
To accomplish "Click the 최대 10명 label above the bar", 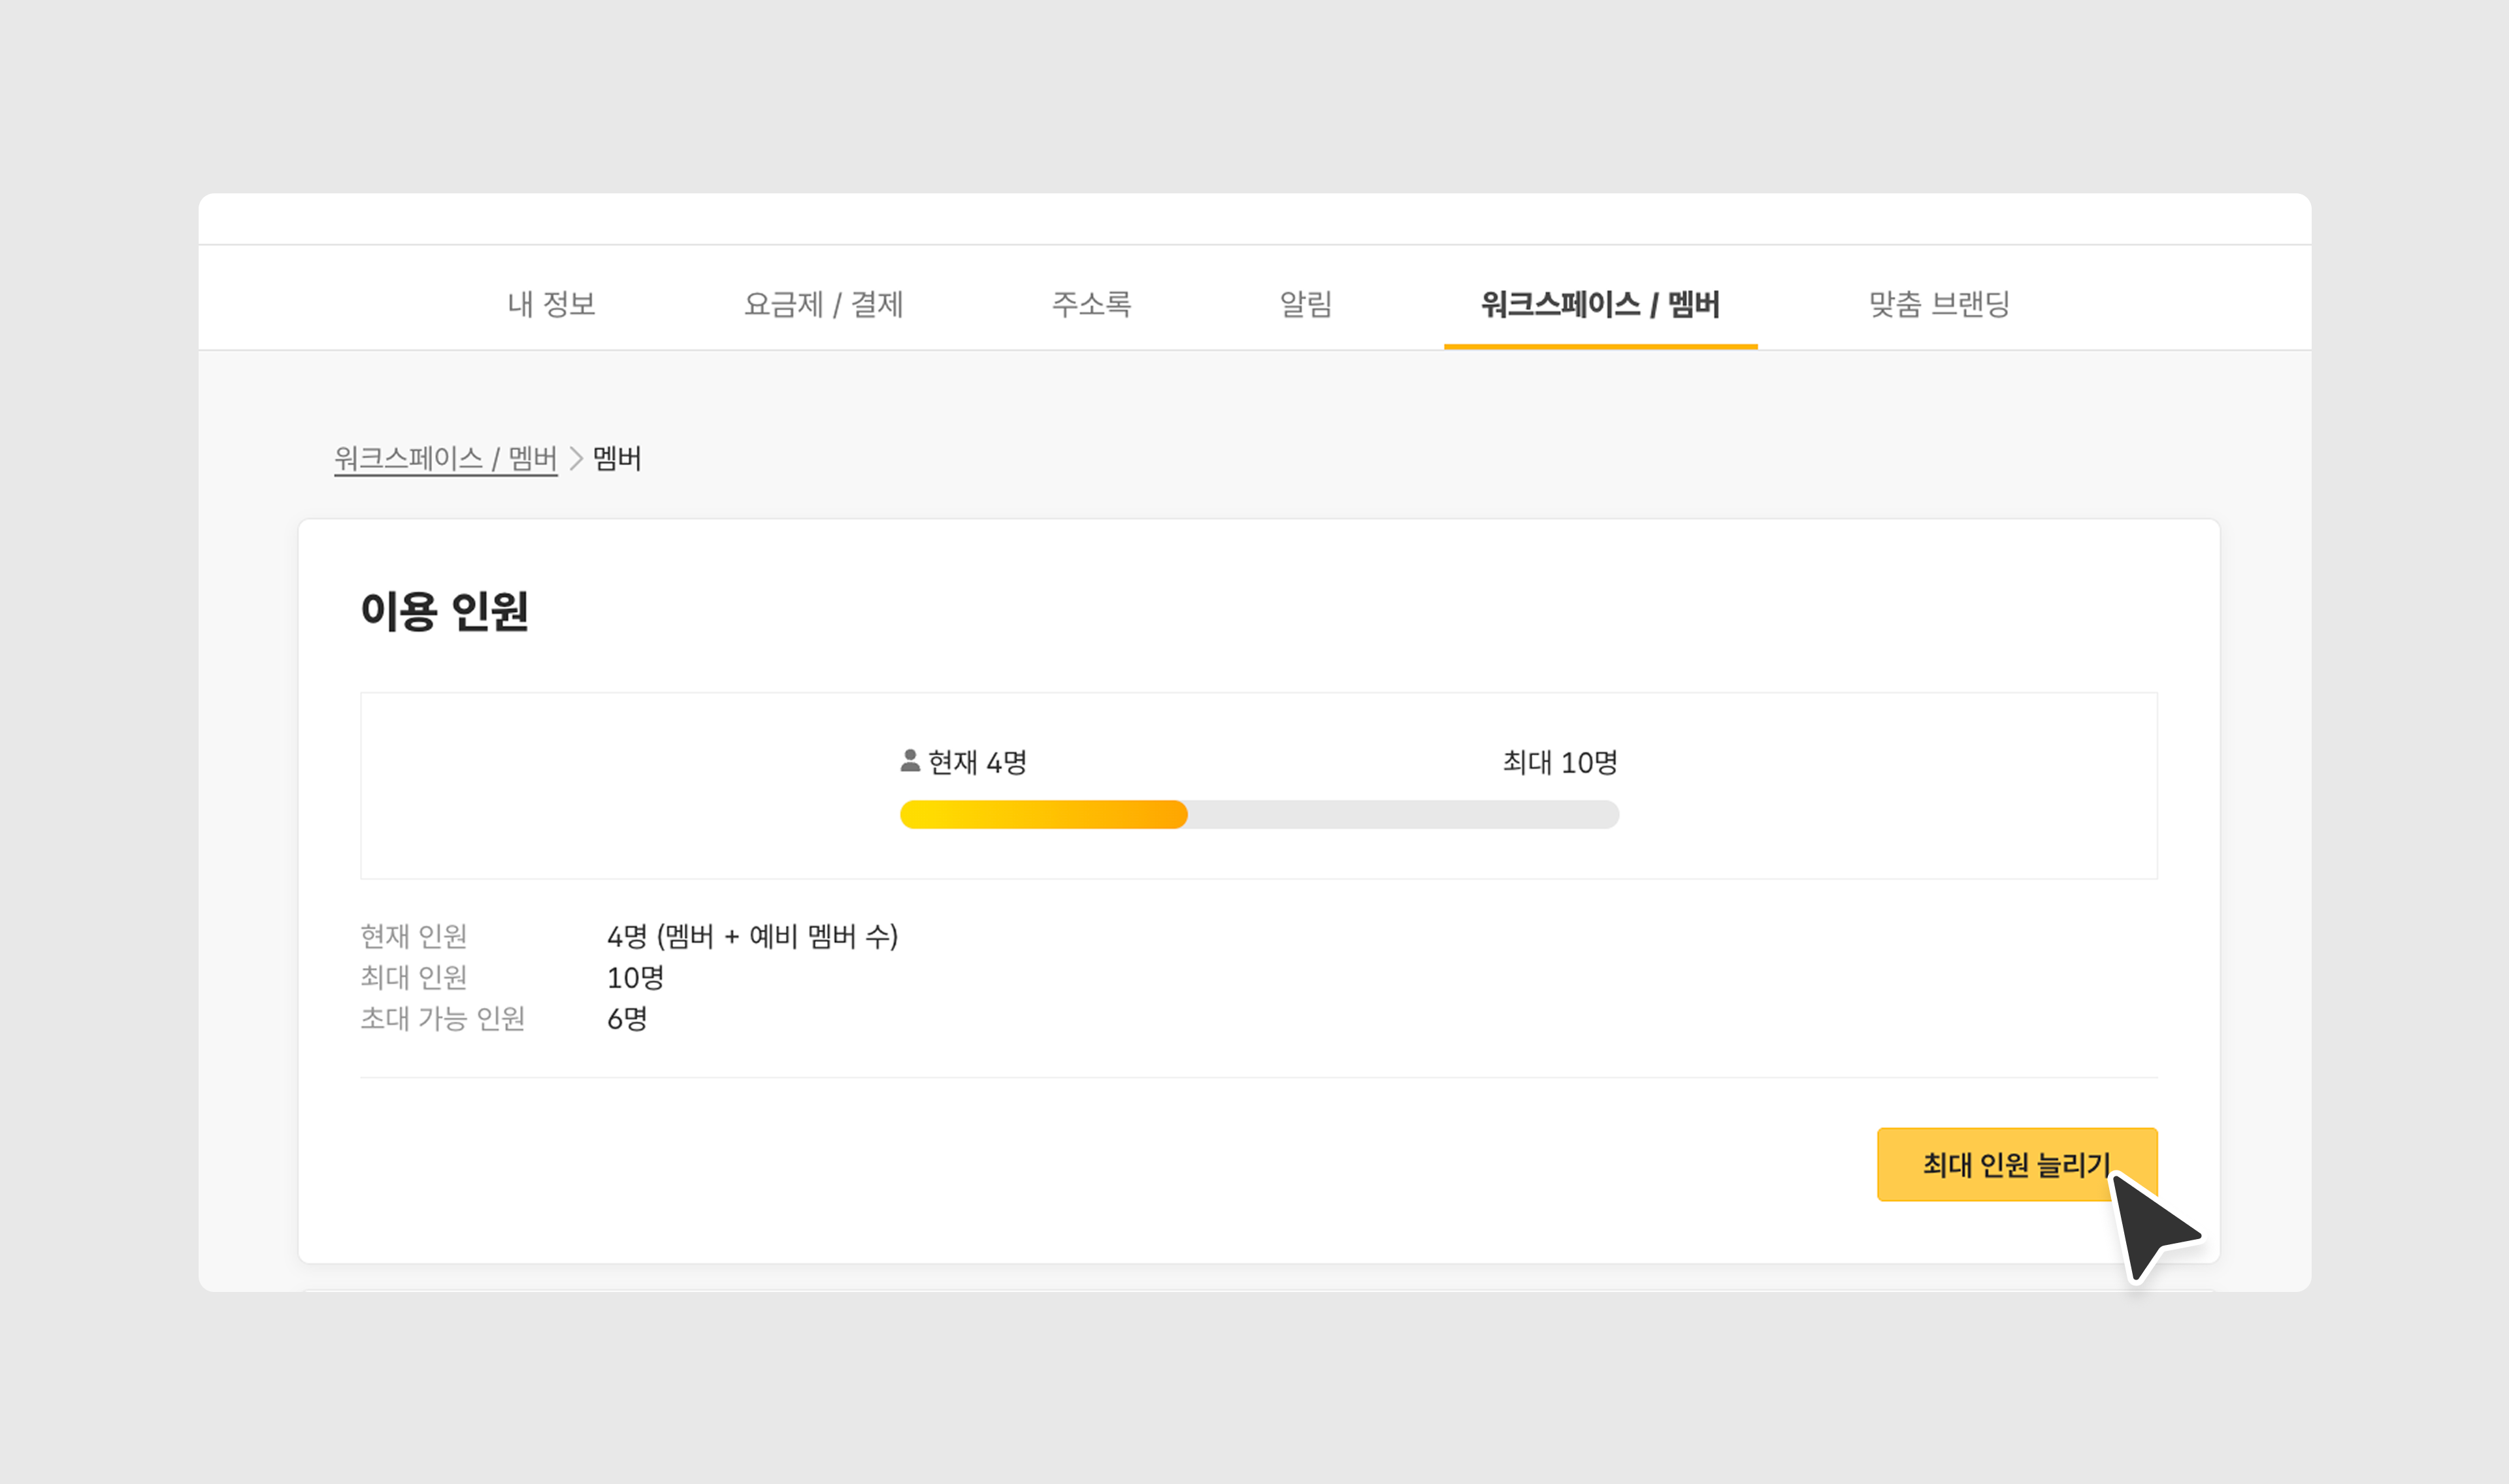I will tap(1560, 763).
